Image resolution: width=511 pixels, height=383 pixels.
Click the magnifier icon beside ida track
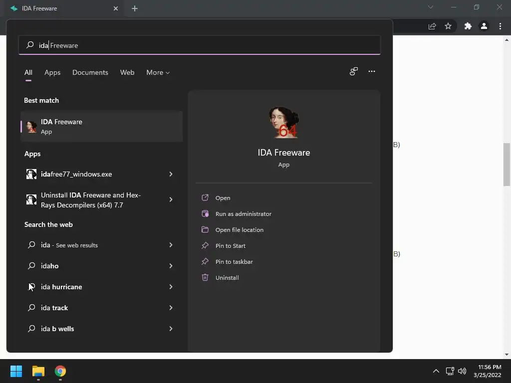pyautogui.click(x=31, y=308)
